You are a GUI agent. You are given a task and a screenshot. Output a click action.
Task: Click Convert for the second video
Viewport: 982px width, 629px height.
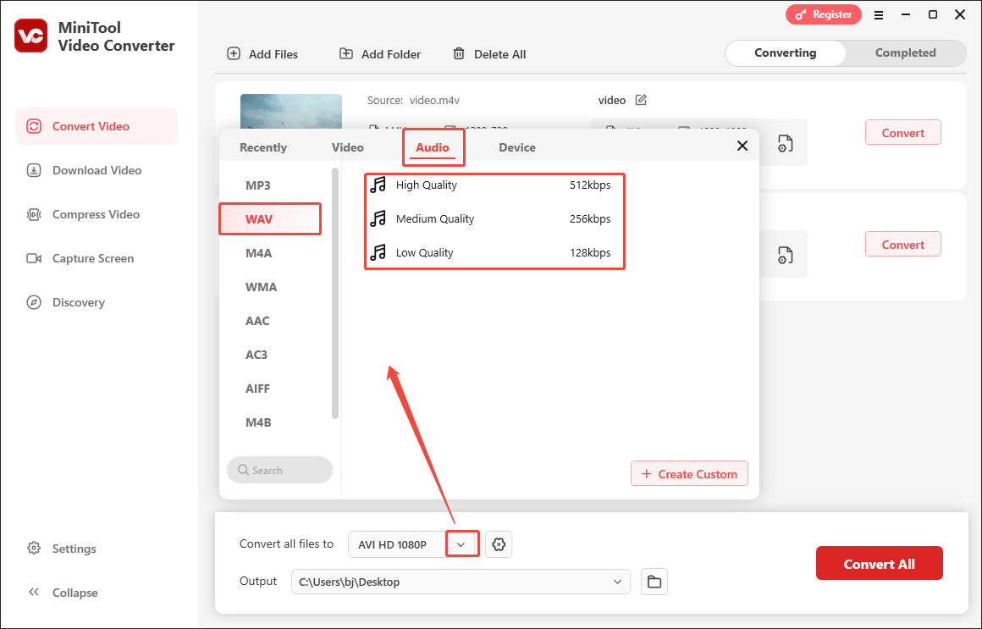(x=903, y=245)
